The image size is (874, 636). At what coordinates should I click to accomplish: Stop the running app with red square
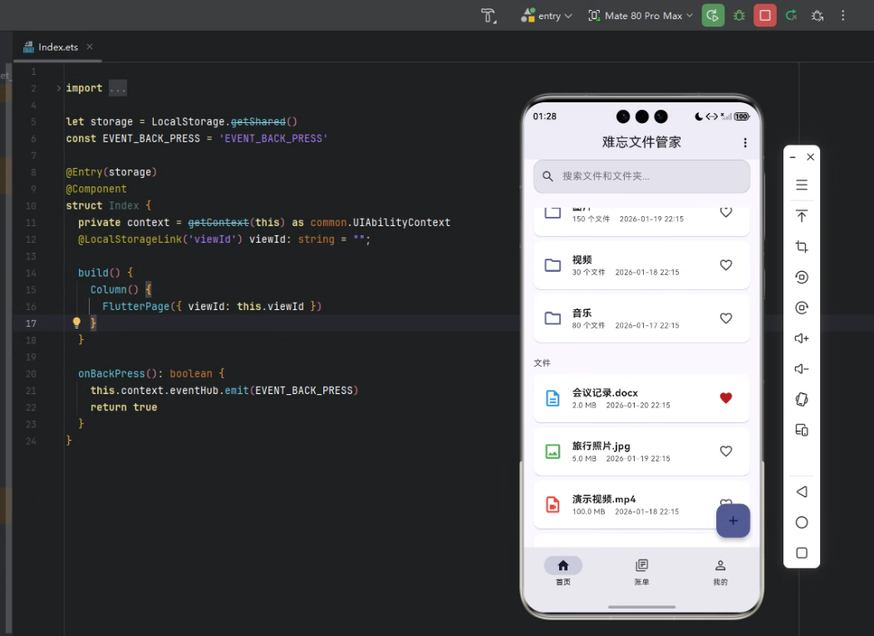click(764, 16)
